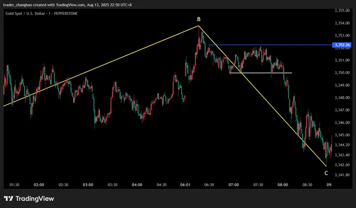
Task: Click the 08:00 time axis label
Action: (283, 185)
